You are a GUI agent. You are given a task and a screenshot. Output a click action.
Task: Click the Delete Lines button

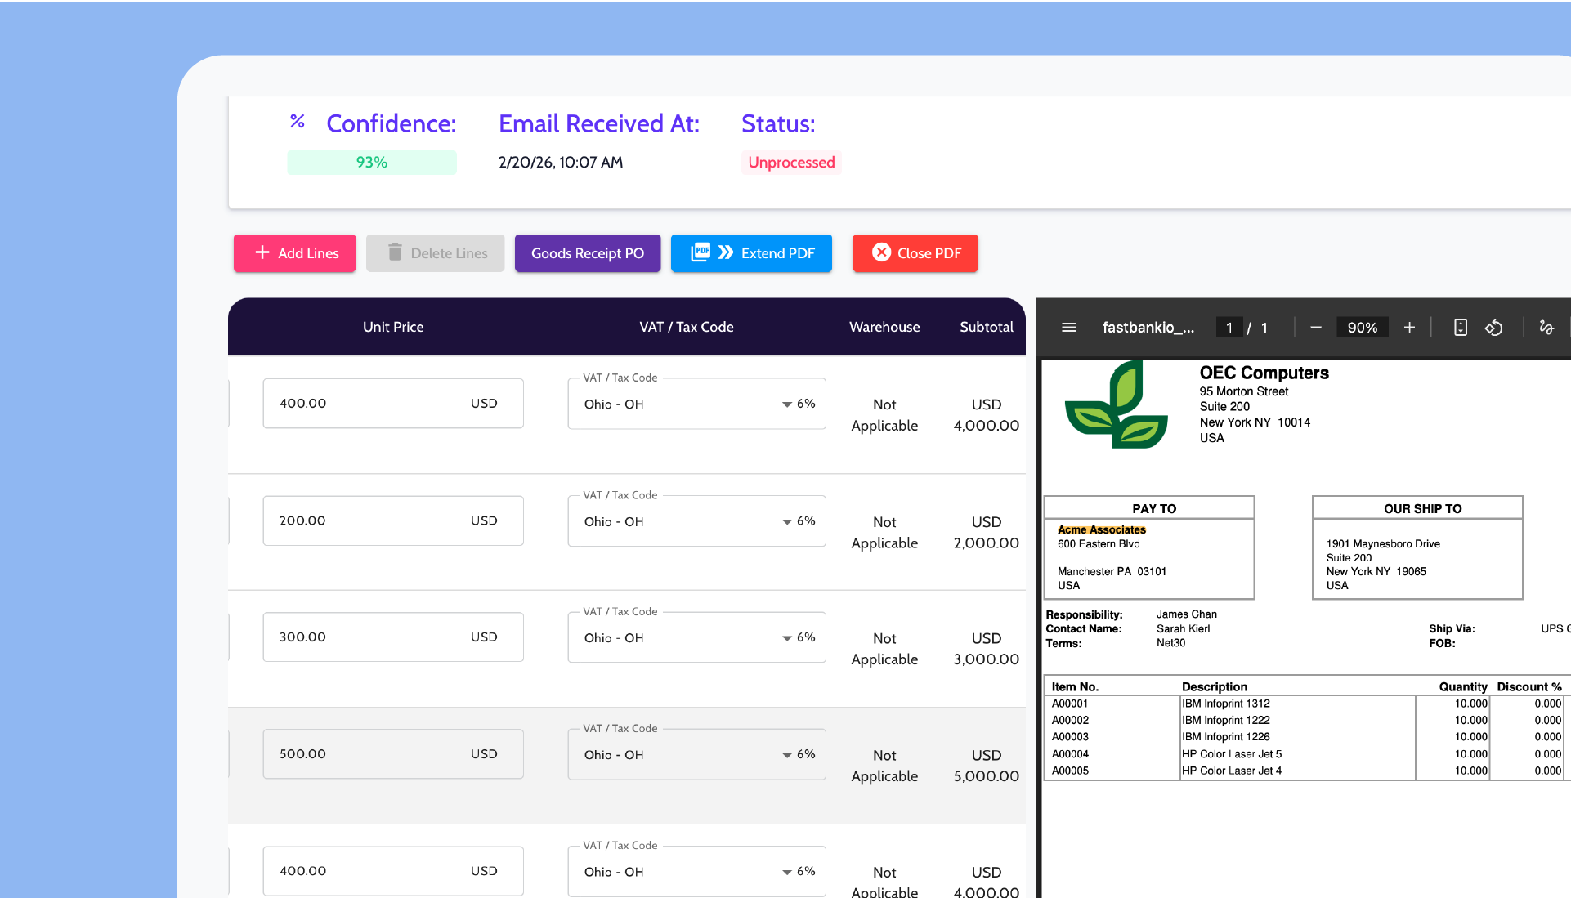[x=436, y=253]
